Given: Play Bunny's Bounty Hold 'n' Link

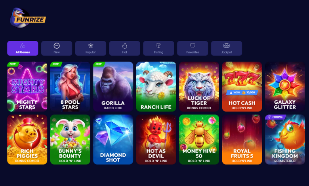Looking at the screenshot, I should (x=70, y=140).
